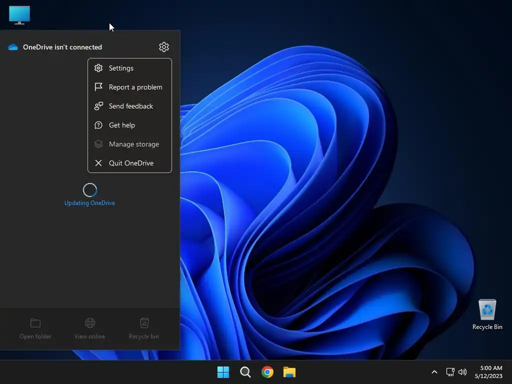Open taskbar Search magnifier

245,372
